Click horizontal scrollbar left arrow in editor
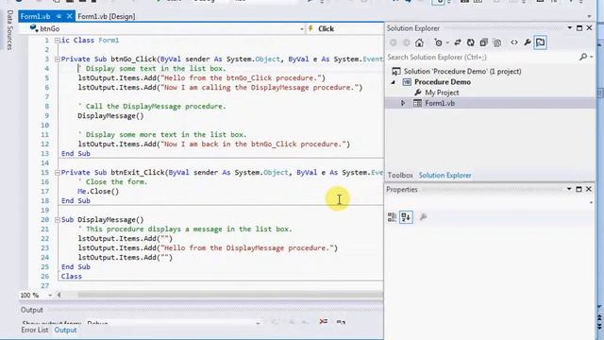The image size is (604, 340). [x=59, y=296]
